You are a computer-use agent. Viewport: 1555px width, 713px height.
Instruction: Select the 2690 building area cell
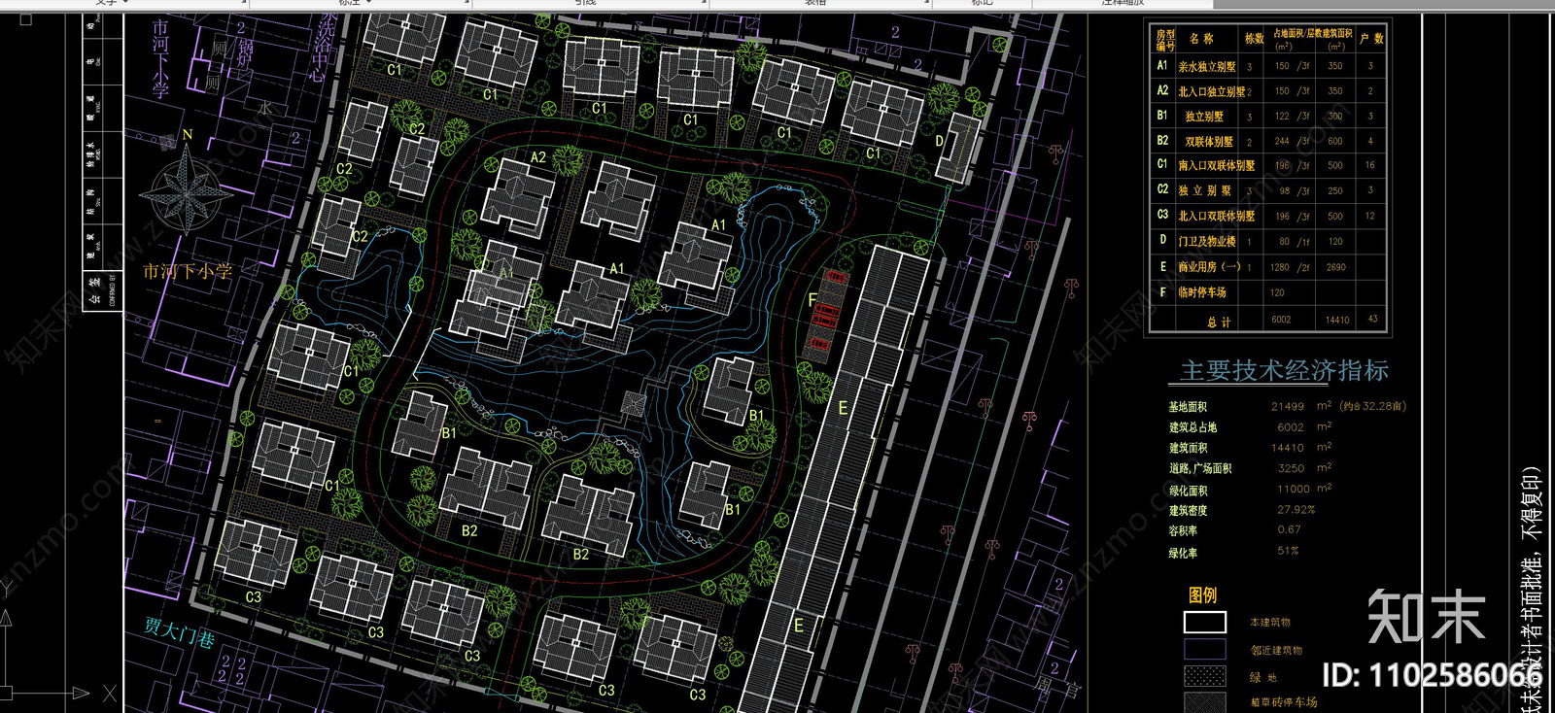point(1336,267)
